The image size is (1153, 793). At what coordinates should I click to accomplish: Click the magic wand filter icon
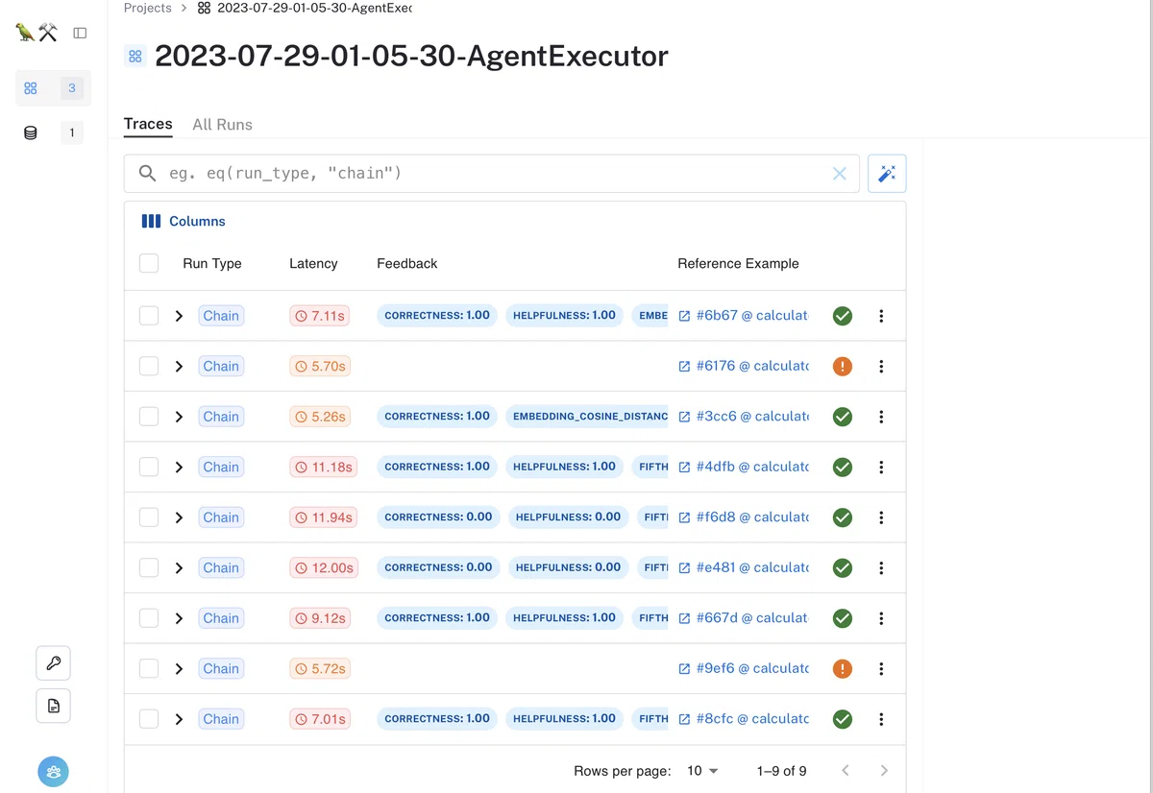[x=887, y=174]
